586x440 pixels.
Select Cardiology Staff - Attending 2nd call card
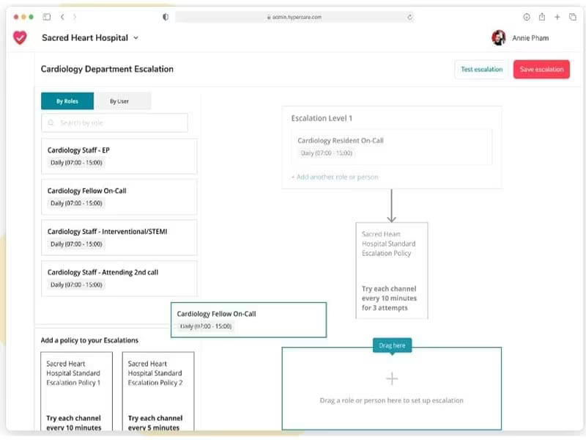tap(119, 279)
